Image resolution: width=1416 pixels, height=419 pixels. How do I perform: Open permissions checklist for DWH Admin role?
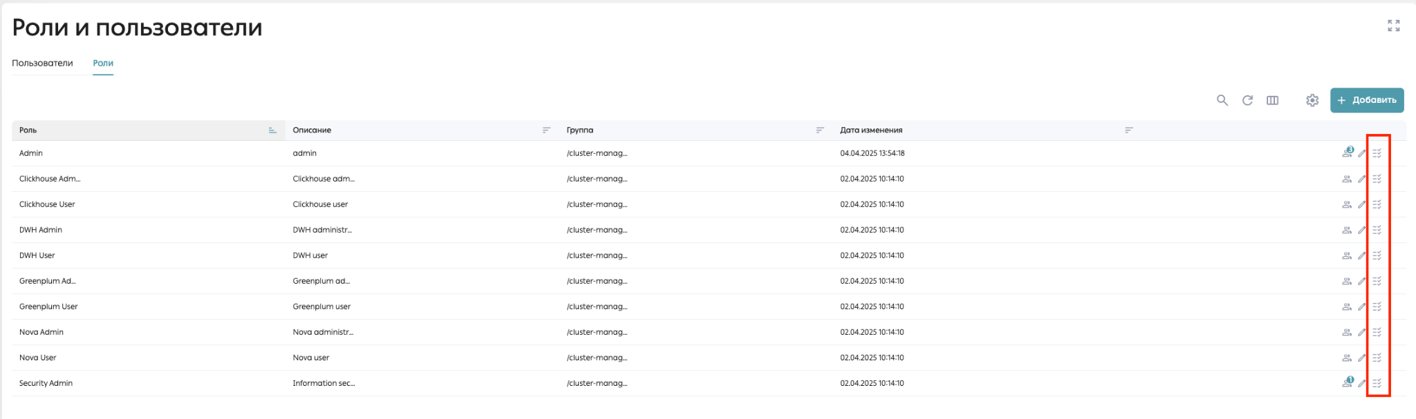(x=1377, y=230)
